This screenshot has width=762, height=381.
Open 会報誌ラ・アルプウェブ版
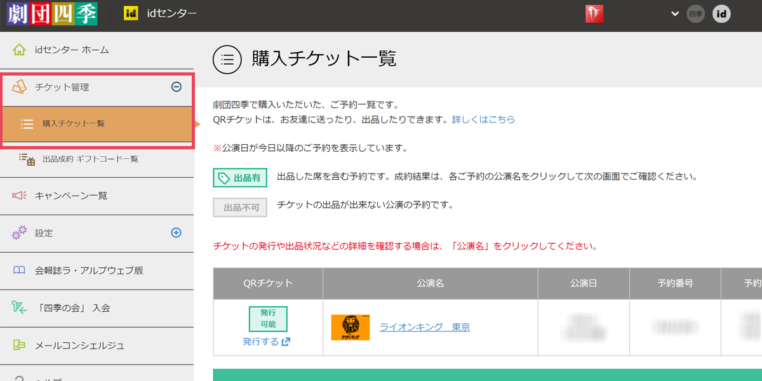pyautogui.click(x=89, y=271)
